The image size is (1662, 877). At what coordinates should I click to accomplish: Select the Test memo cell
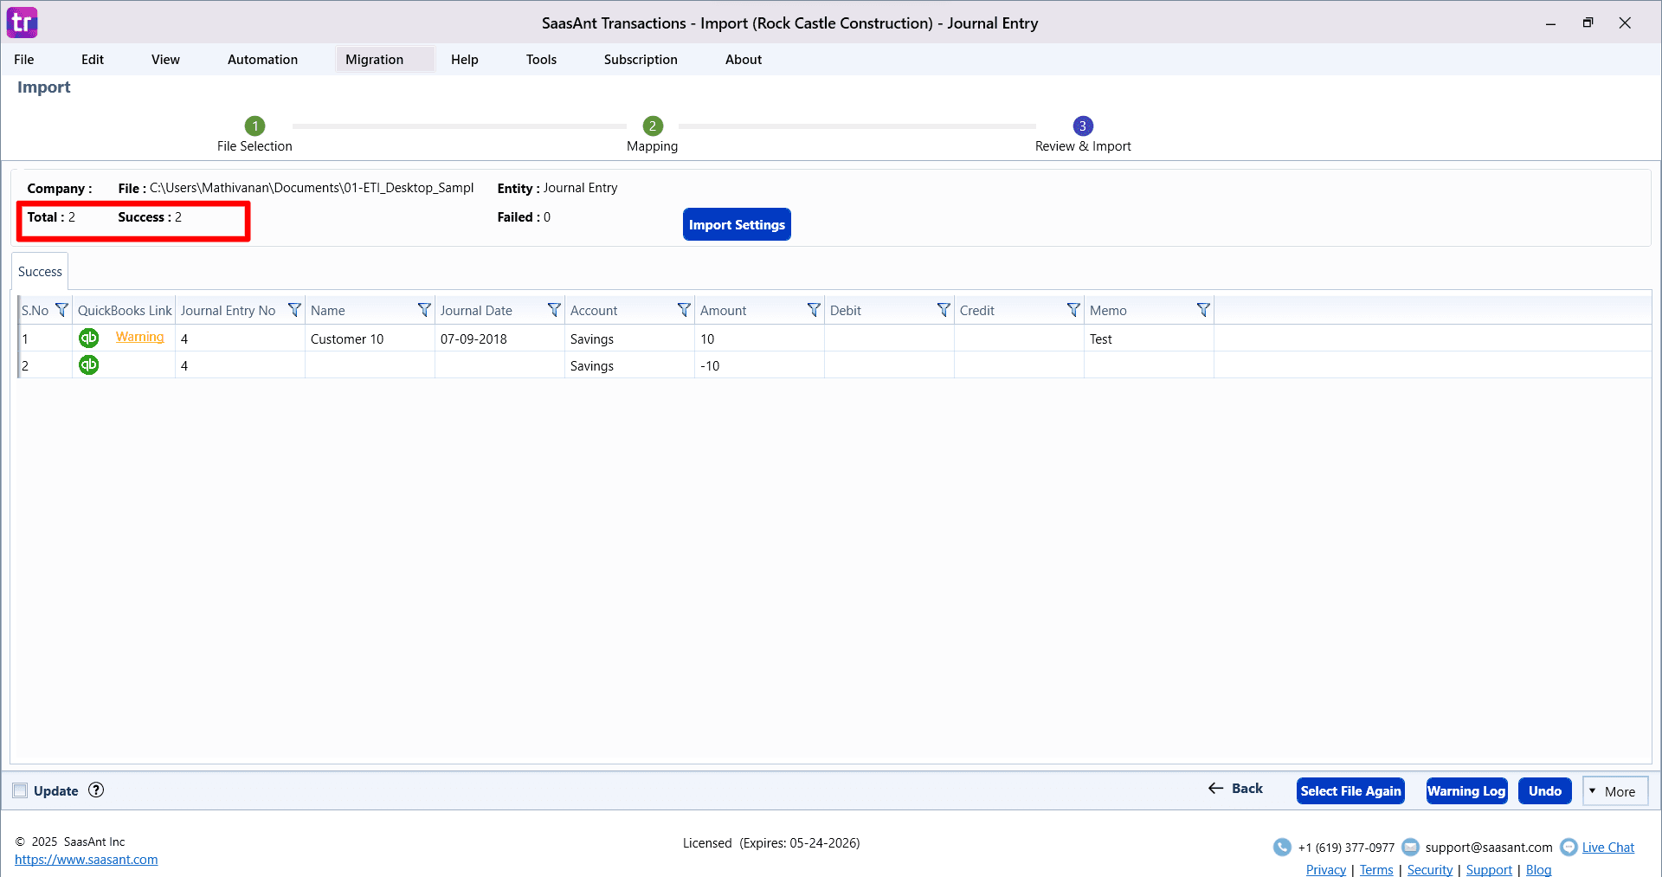[x=1149, y=339]
